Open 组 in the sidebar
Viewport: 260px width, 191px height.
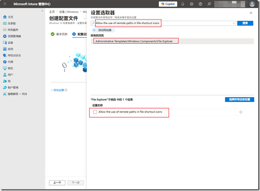click(x=7, y=81)
